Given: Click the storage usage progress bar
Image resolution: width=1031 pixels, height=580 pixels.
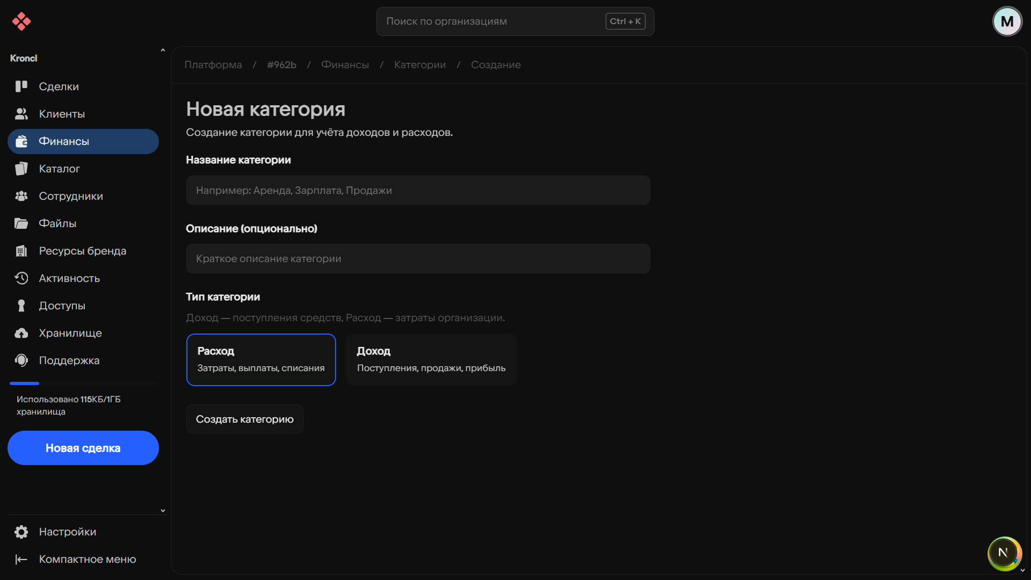Looking at the screenshot, I should tap(83, 383).
